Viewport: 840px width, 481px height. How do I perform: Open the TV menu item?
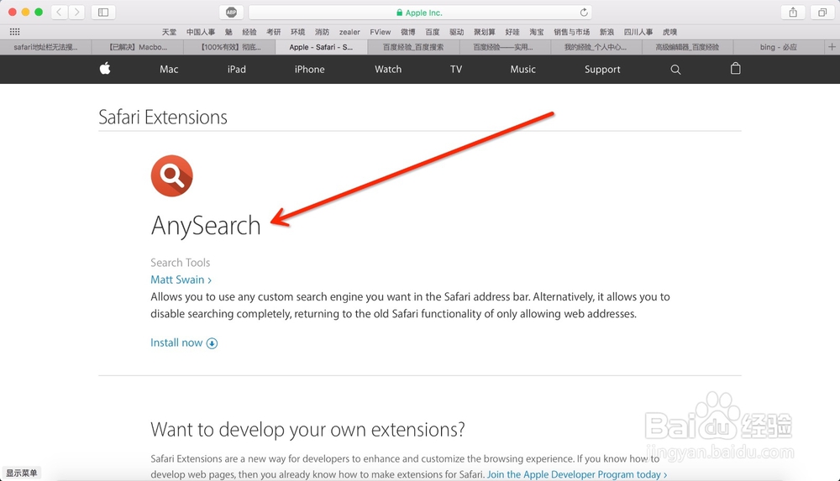(x=456, y=69)
